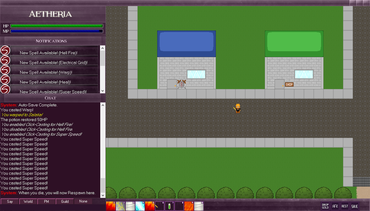Select the orange spell icon in slot 9
Viewport: 370px width, 211px height.
(189, 206)
